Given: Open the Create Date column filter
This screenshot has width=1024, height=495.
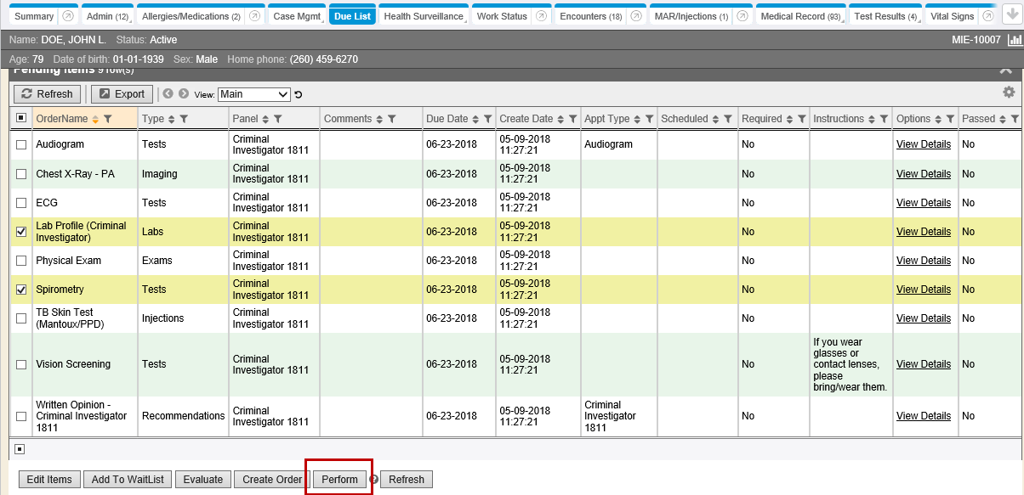Looking at the screenshot, I should [x=572, y=119].
